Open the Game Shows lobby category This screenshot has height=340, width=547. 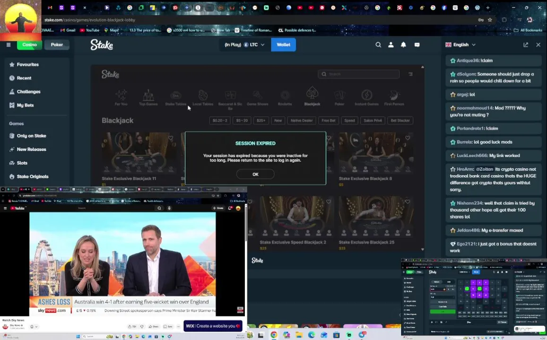tap(258, 97)
